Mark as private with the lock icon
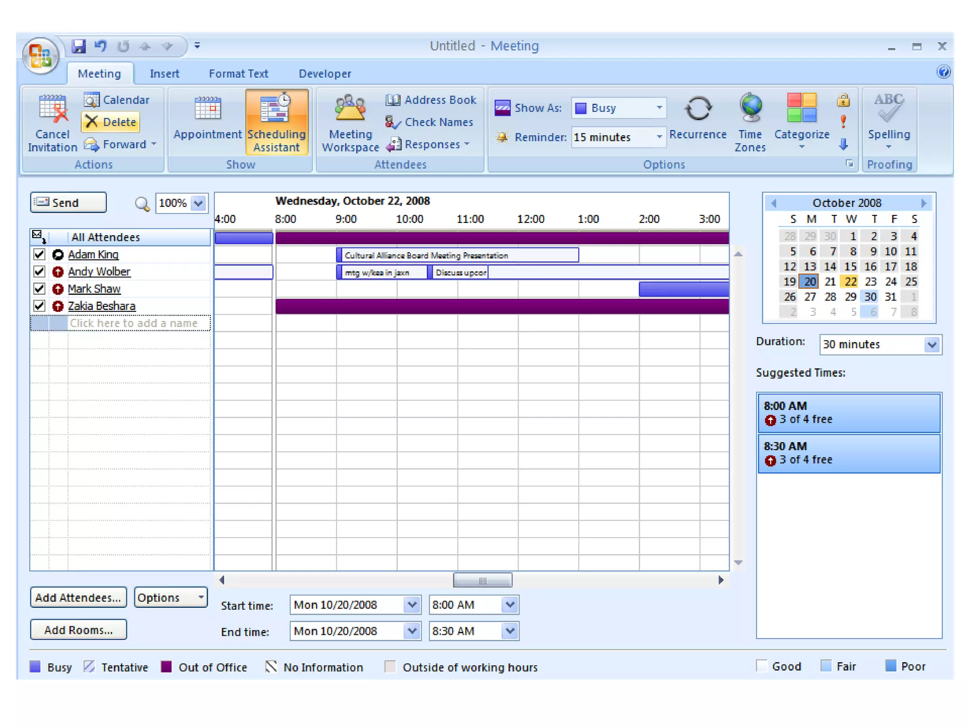The width and height of the screenshot is (969, 727). pyautogui.click(x=843, y=100)
